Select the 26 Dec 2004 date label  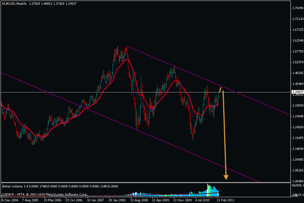10,201
